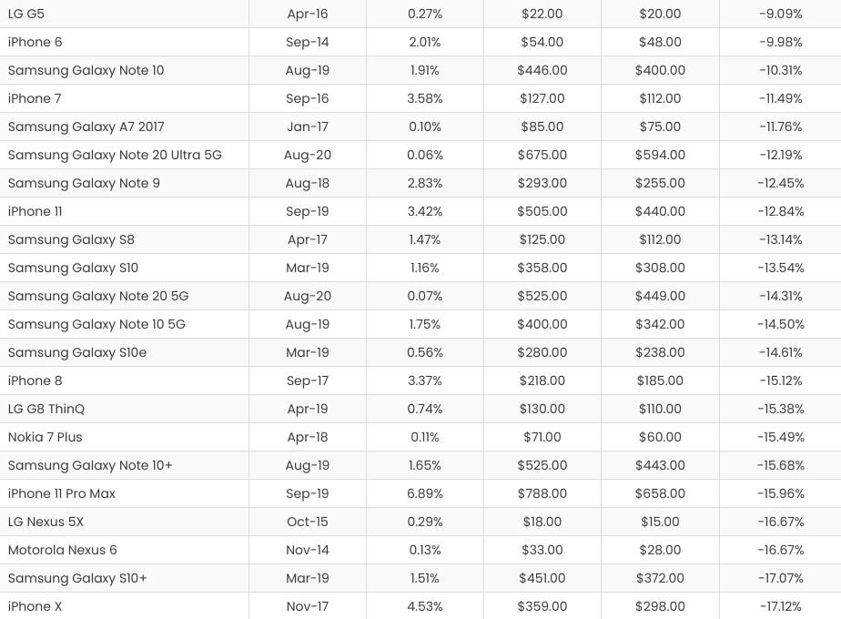Select the Samsung Galaxy Note 20 Ultra 5G cell

tap(115, 155)
